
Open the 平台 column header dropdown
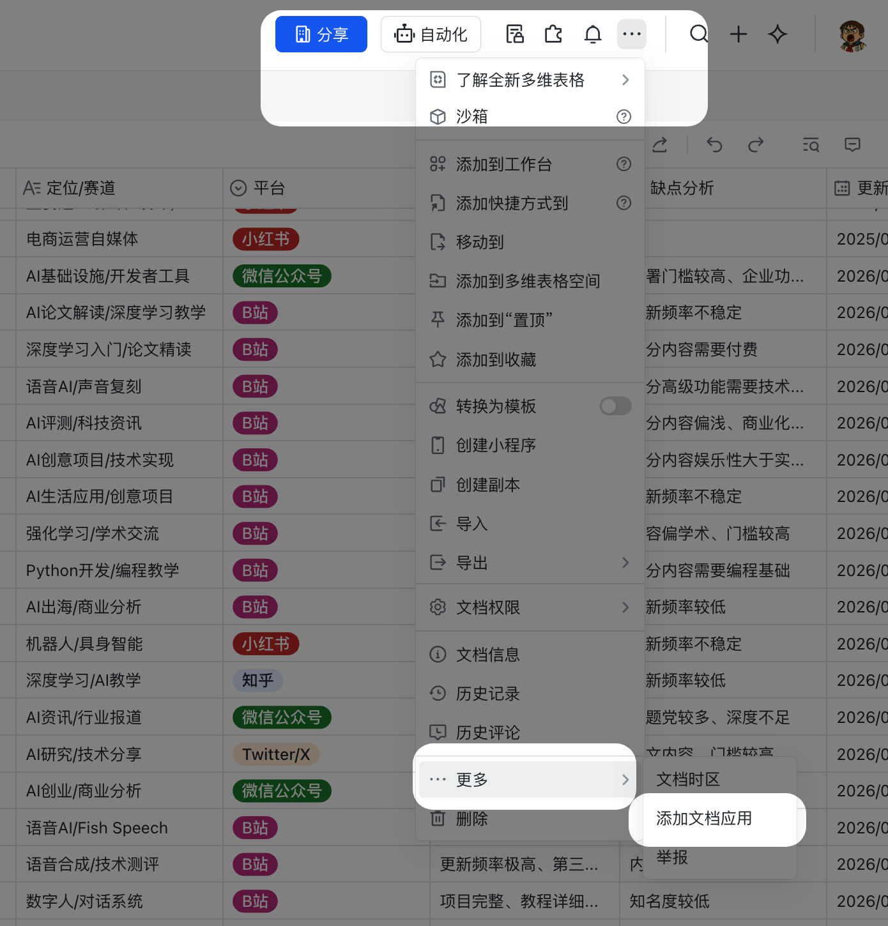[x=239, y=188]
